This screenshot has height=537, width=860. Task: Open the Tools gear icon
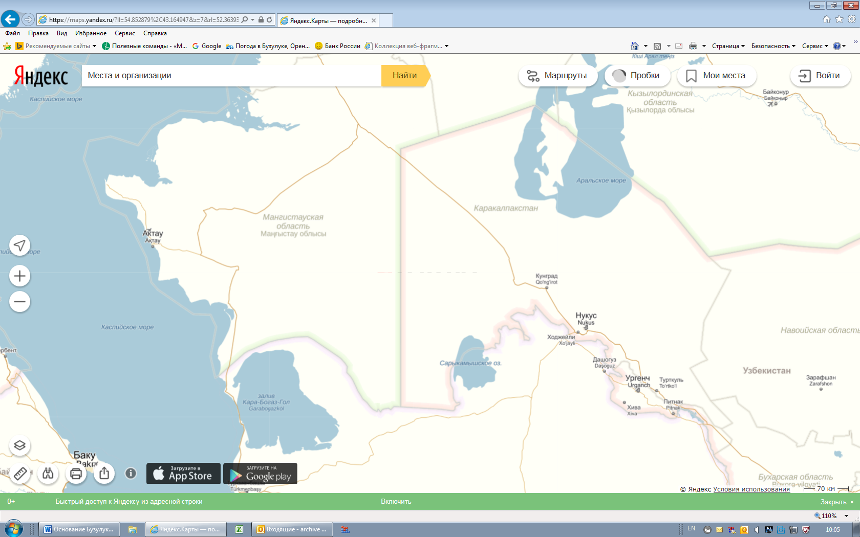852,19
